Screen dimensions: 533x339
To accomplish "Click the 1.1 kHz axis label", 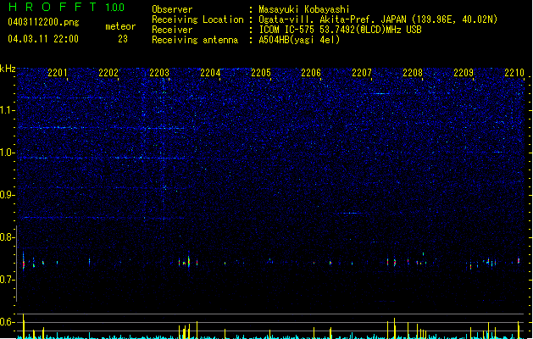I will click(8, 110).
